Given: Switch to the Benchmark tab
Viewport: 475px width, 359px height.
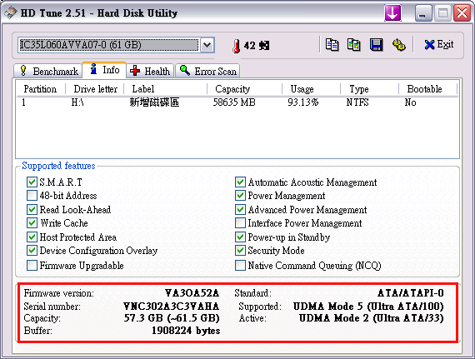Looking at the screenshot, I should pos(48,71).
